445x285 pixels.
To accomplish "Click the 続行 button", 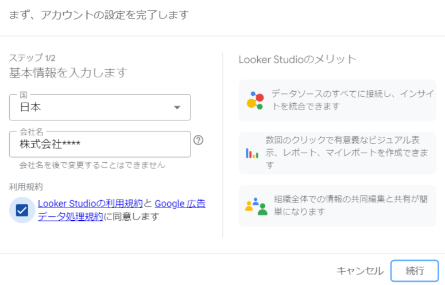I will 415,271.
